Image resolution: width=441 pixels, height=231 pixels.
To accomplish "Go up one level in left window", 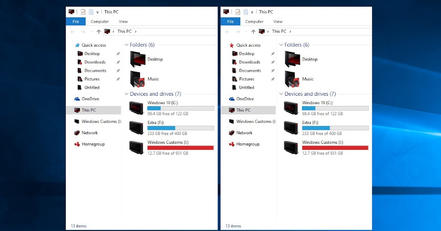I will click(98, 32).
